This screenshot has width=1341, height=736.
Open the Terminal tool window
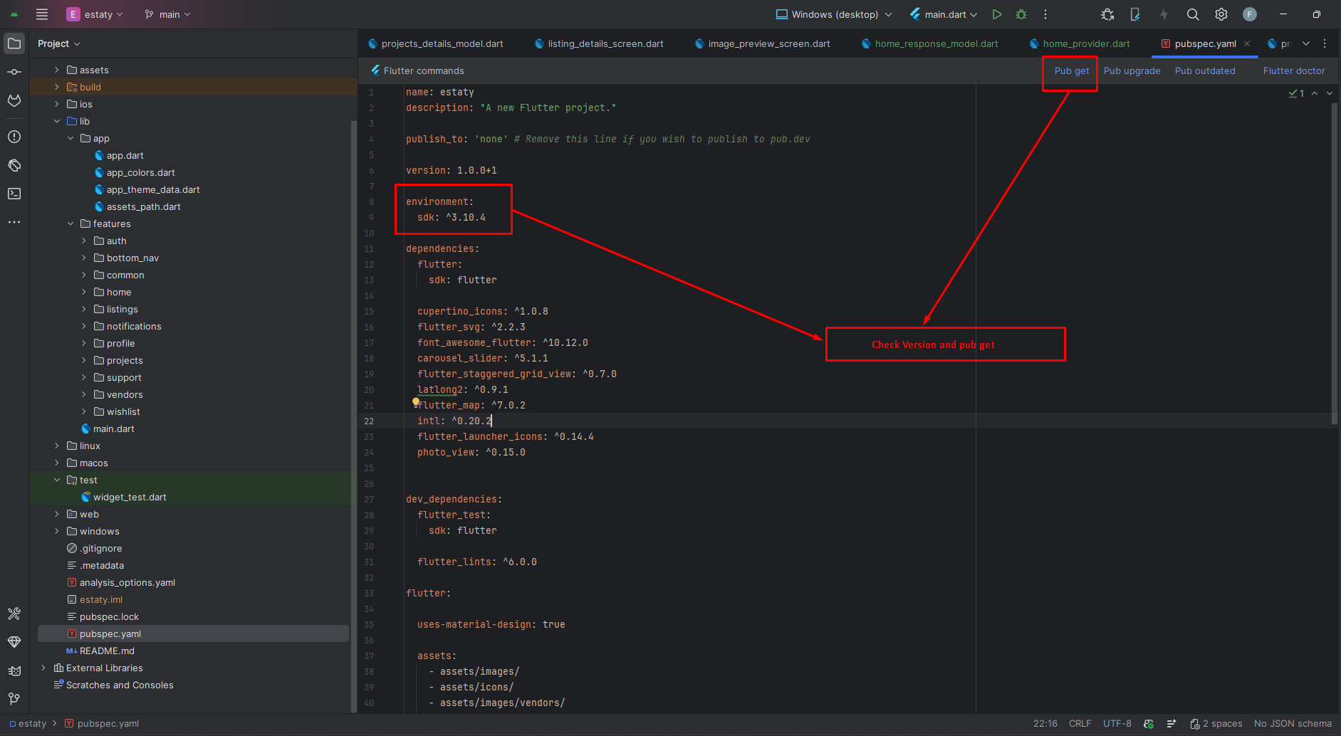click(x=14, y=194)
